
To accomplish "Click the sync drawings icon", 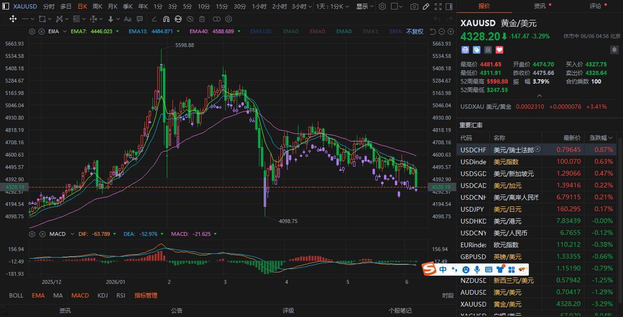I will click(178, 19).
